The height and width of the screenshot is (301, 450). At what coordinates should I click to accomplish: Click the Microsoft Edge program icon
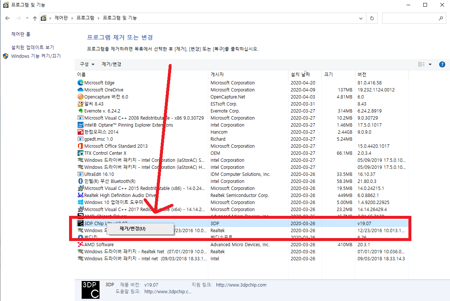(x=81, y=83)
